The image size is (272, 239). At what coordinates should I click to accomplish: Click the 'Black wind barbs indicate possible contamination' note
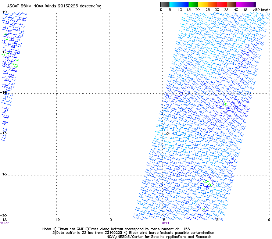tap(172, 233)
